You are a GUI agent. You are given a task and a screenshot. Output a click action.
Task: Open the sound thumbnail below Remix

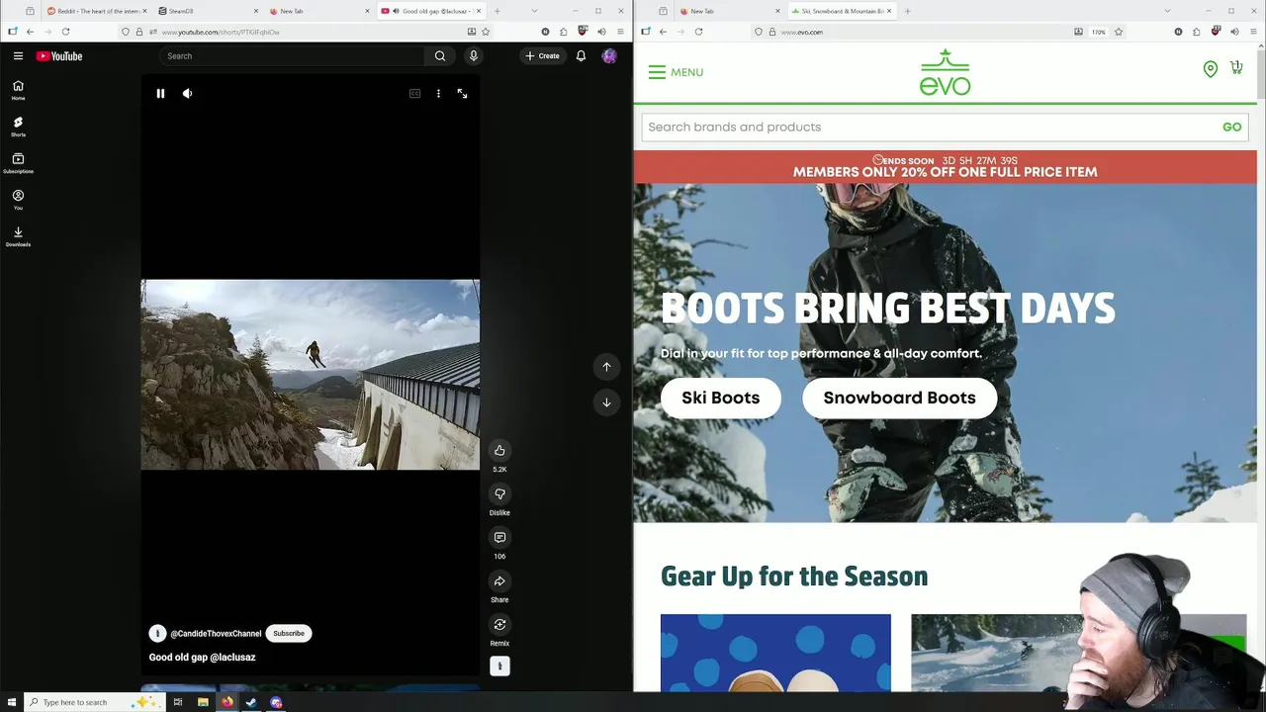[x=499, y=667]
